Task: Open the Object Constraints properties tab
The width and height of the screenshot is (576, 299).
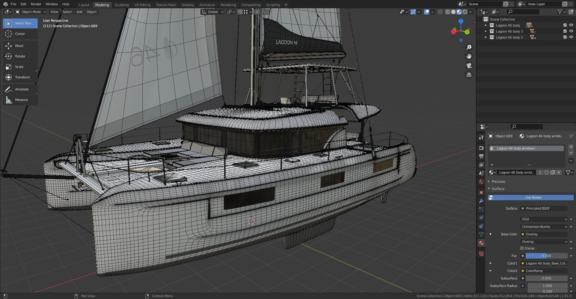Action: (481, 226)
